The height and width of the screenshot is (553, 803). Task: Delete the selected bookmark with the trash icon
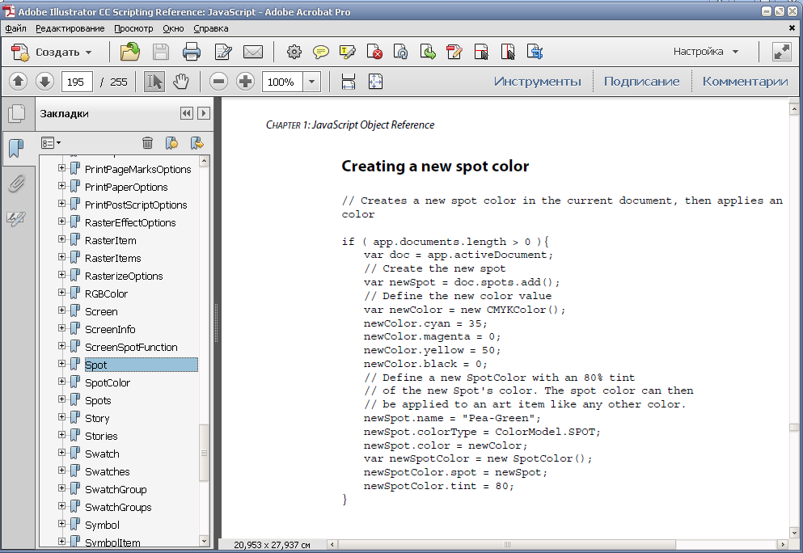click(147, 143)
